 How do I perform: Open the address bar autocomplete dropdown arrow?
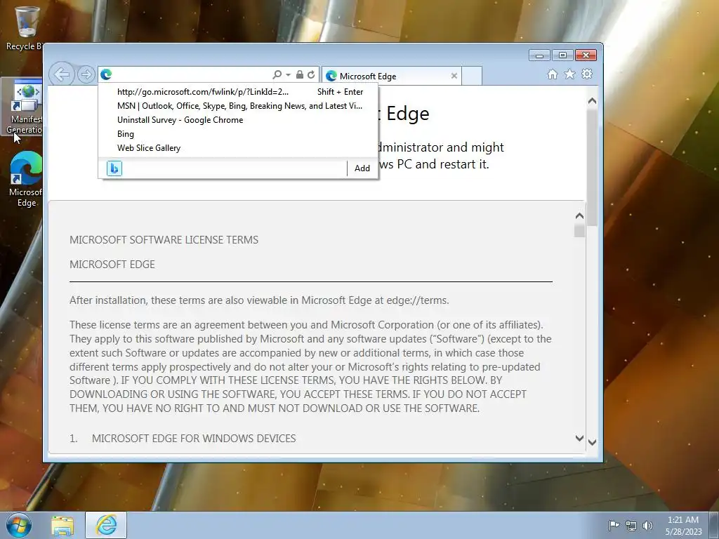tap(288, 74)
